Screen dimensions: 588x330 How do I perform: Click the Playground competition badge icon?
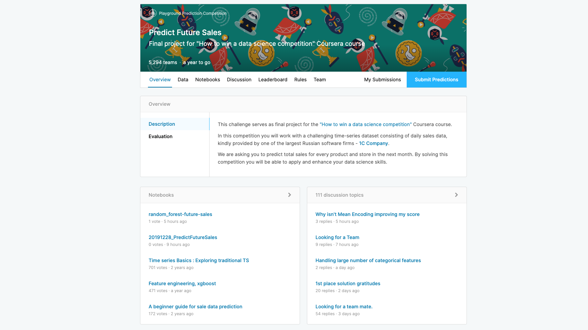pyautogui.click(x=153, y=13)
